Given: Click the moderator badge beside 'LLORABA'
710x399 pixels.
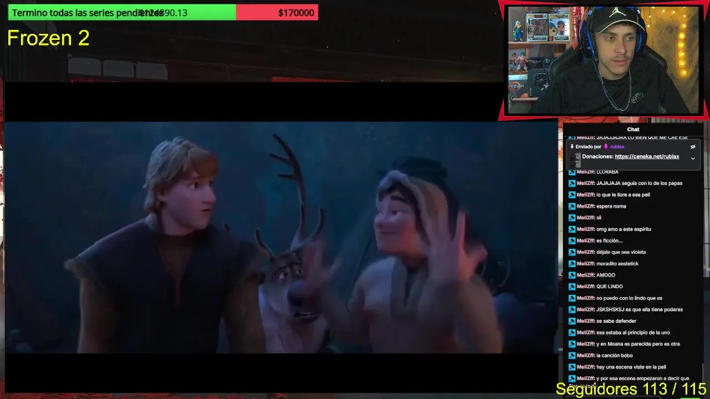Looking at the screenshot, I should [572, 172].
